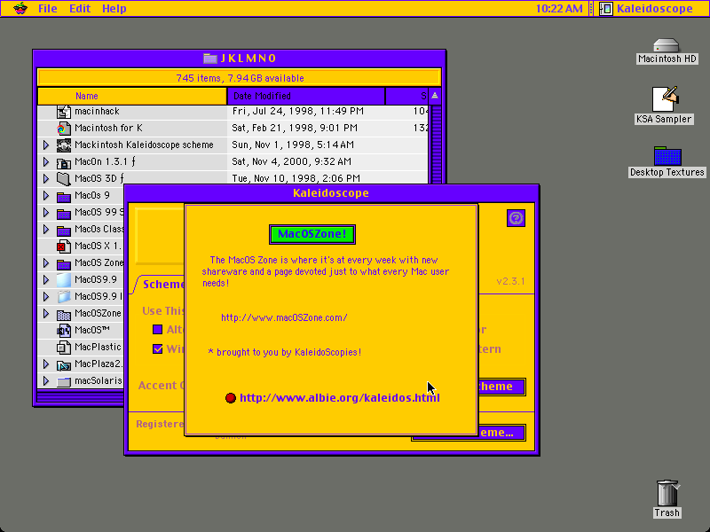This screenshot has height=532, width=710.
Task: Click the red bullet beside albie link
Action: click(231, 397)
